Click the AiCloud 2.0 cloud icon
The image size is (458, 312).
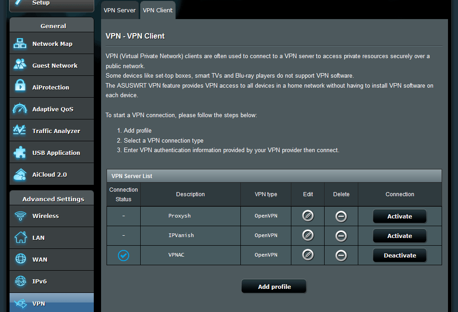20,174
